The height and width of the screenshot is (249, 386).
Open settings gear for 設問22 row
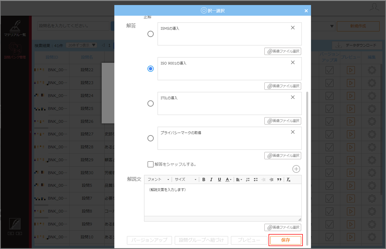click(372, 70)
